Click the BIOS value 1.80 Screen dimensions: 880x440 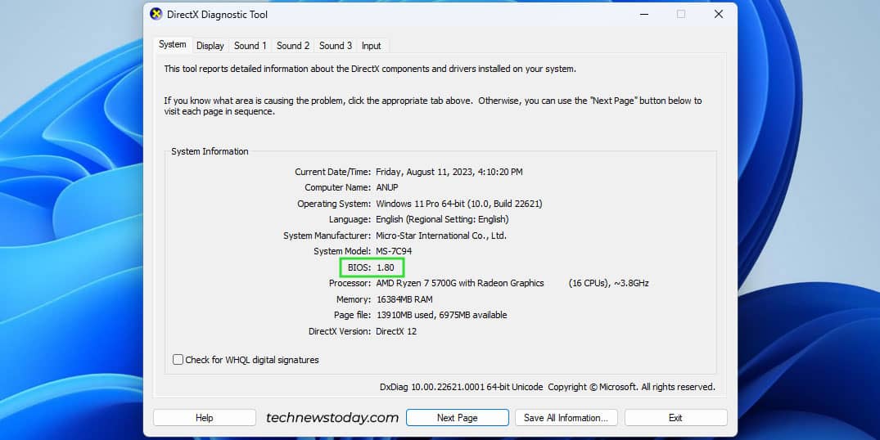pos(386,267)
